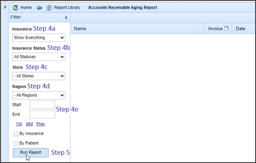
Task: Select the Mtd date shortcut link
Action: (30, 124)
